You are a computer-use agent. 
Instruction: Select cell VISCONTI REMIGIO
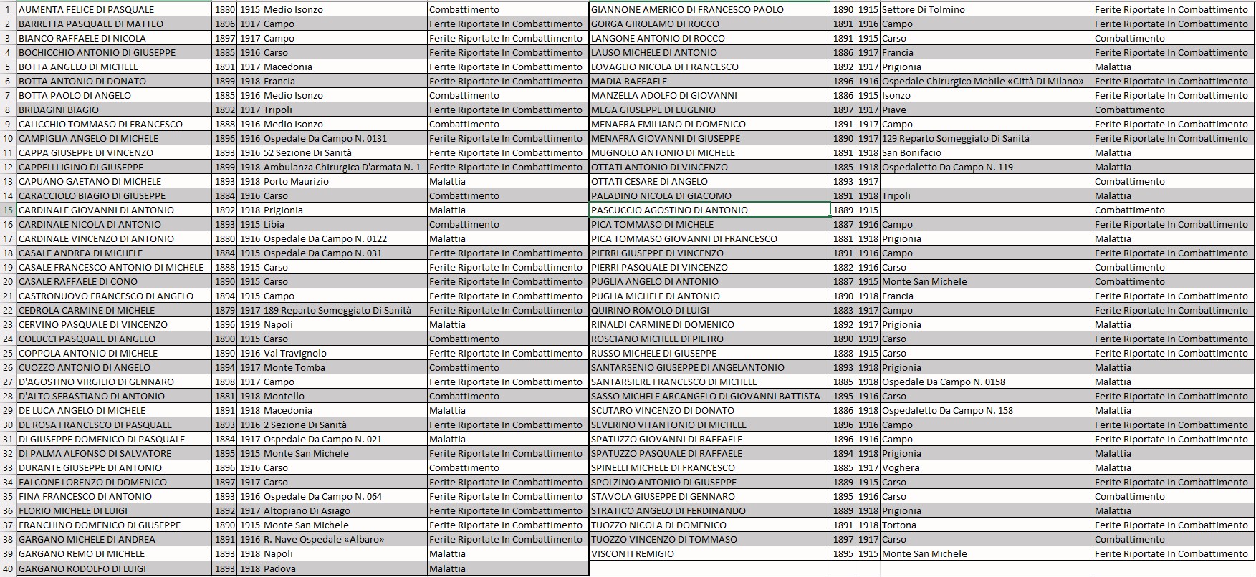click(709, 553)
